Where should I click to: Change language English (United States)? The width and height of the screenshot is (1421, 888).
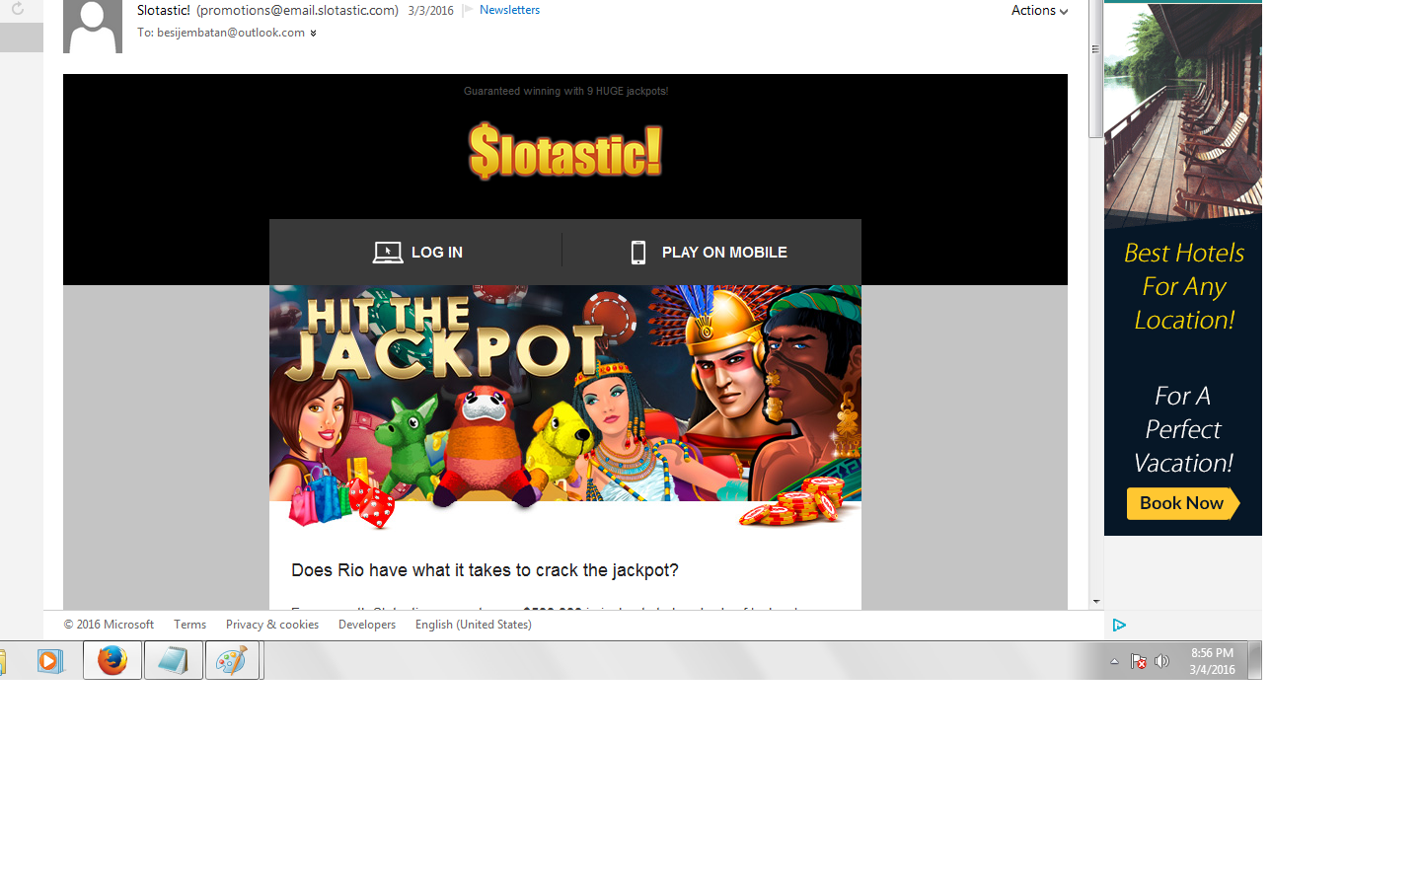(x=474, y=625)
